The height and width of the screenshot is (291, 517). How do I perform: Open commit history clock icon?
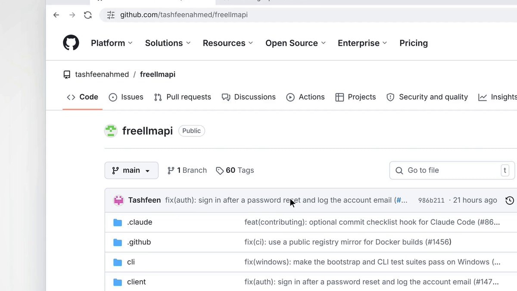(510, 200)
